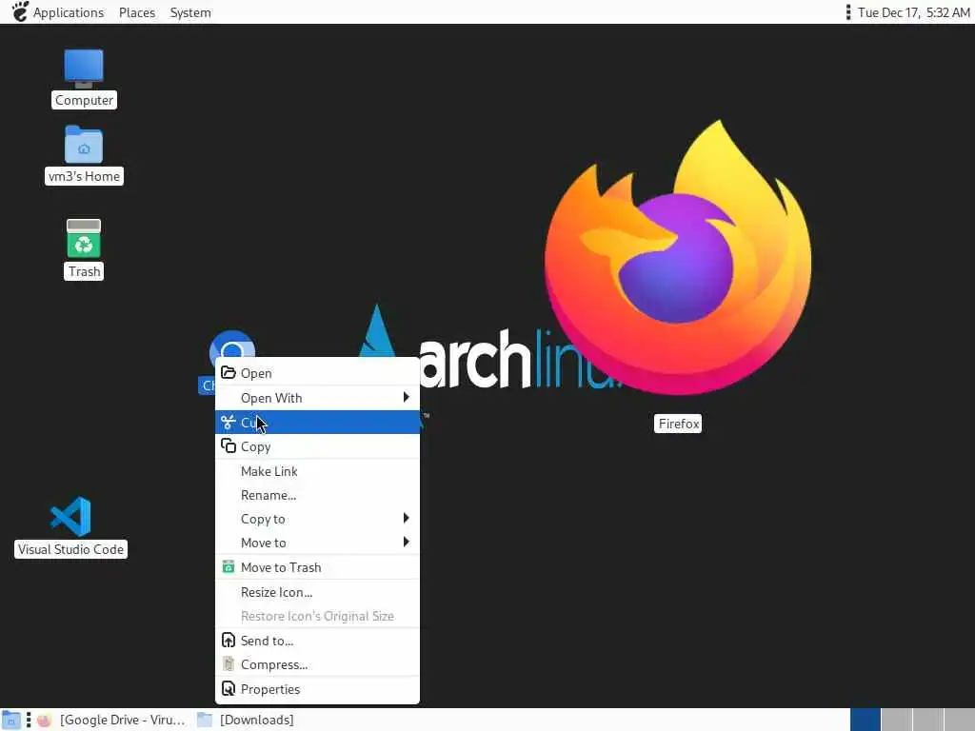Screen dimensions: 975x731
Task: Click the Chromium icon behind the context menu
Action: (x=231, y=345)
